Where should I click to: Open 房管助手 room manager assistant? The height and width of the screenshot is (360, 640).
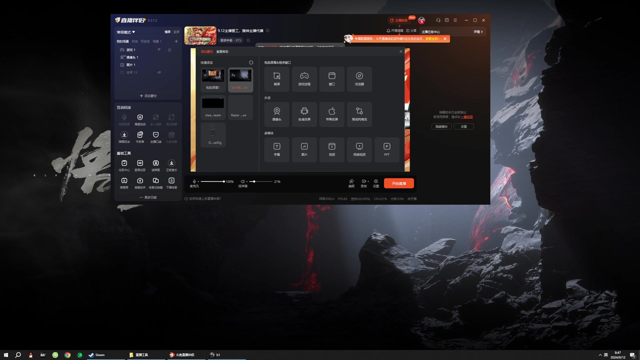[x=140, y=183]
